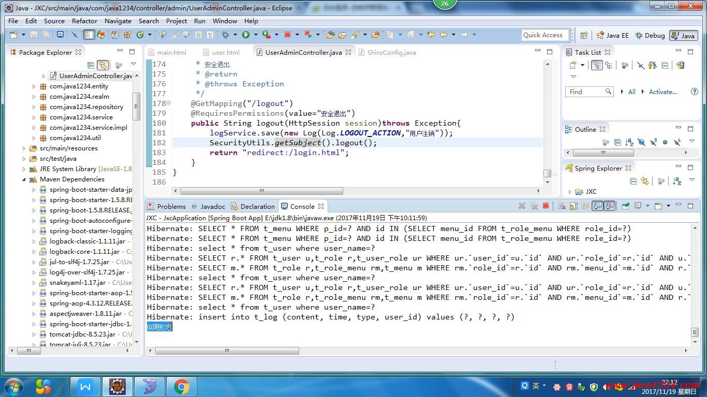Collapse the logout method fold at line 178
Screen dimensions: 707x397
click(169, 103)
